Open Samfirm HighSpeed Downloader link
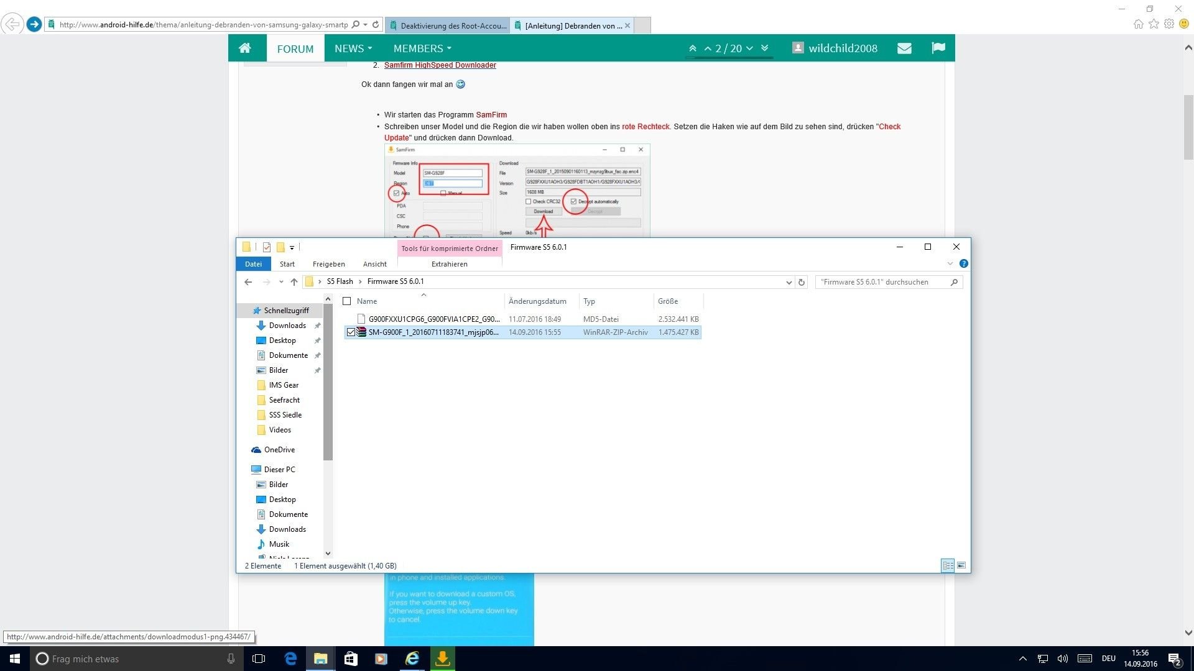 [440, 65]
